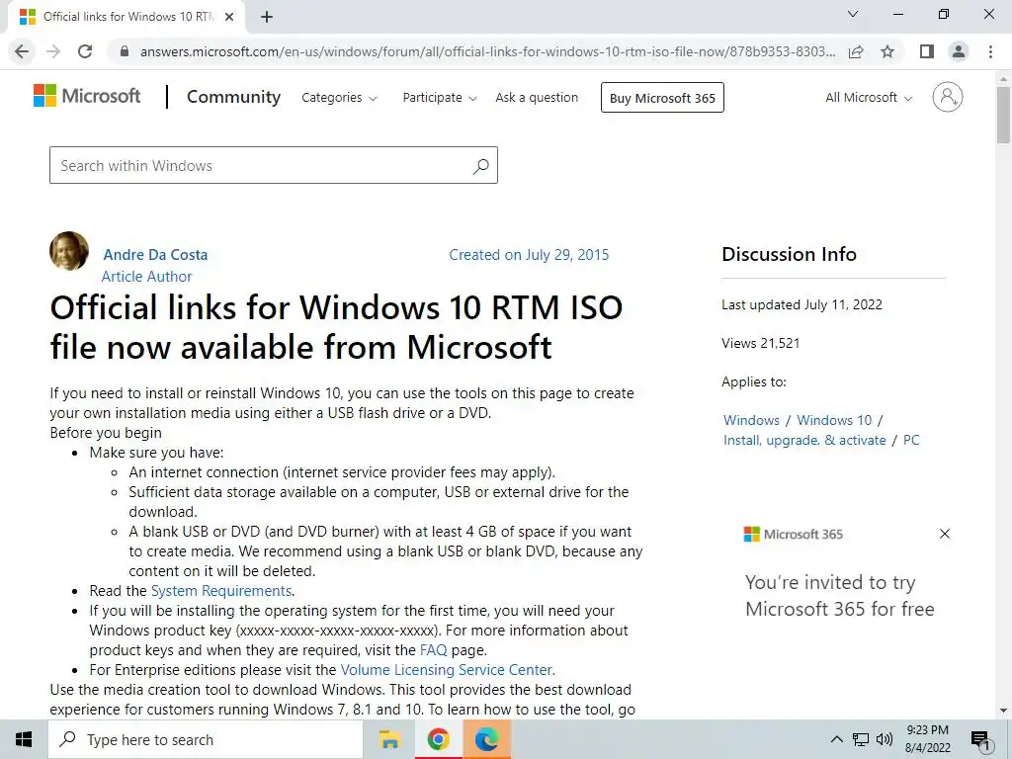Viewport: 1012px width, 759px height.
Task: Click the Windows 10 link
Action: coord(834,420)
